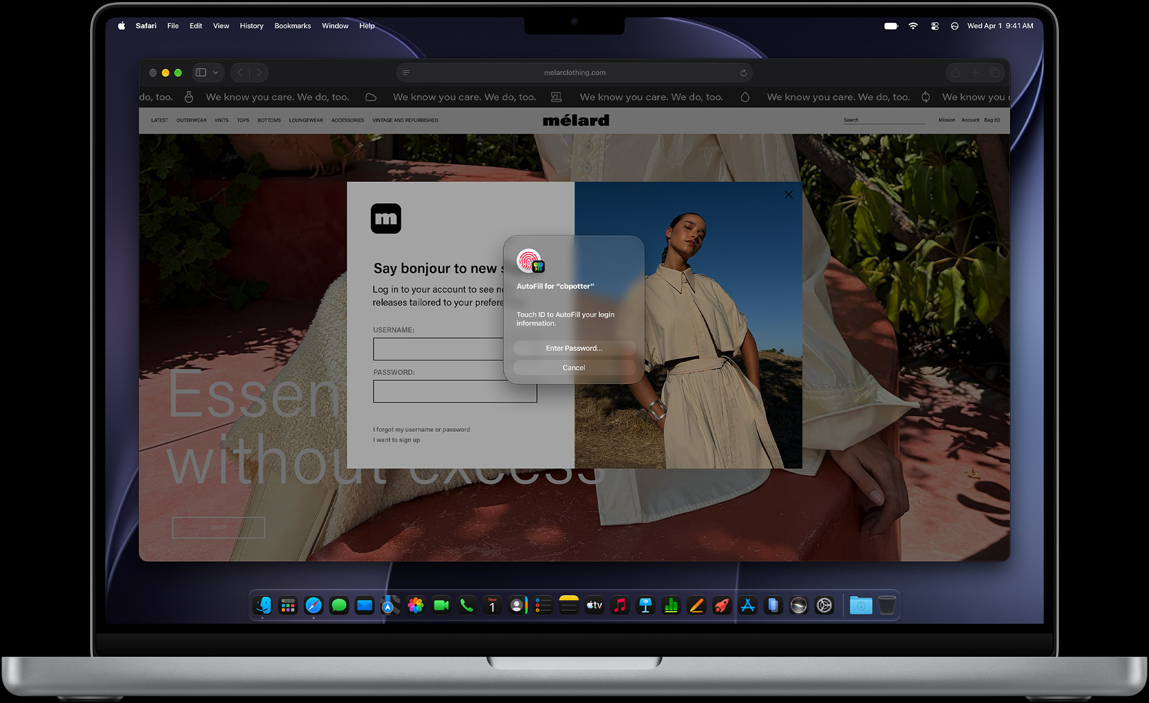Open FaceTime from the dock
Viewport: 1149px width, 703px height.
[x=441, y=605]
